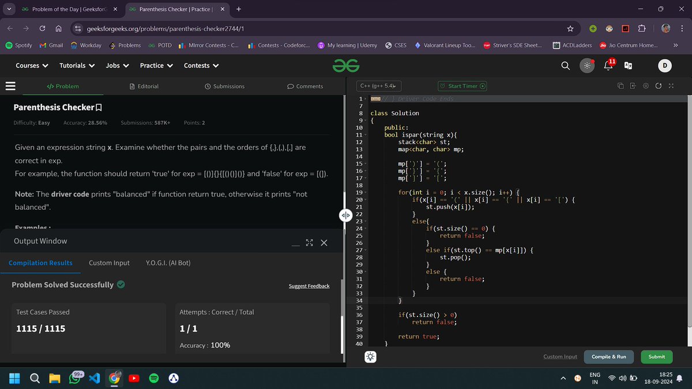Image resolution: width=692 pixels, height=389 pixels.
Task: Open the Y.O.G.I. (AI Bot) tab
Action: click(168, 263)
